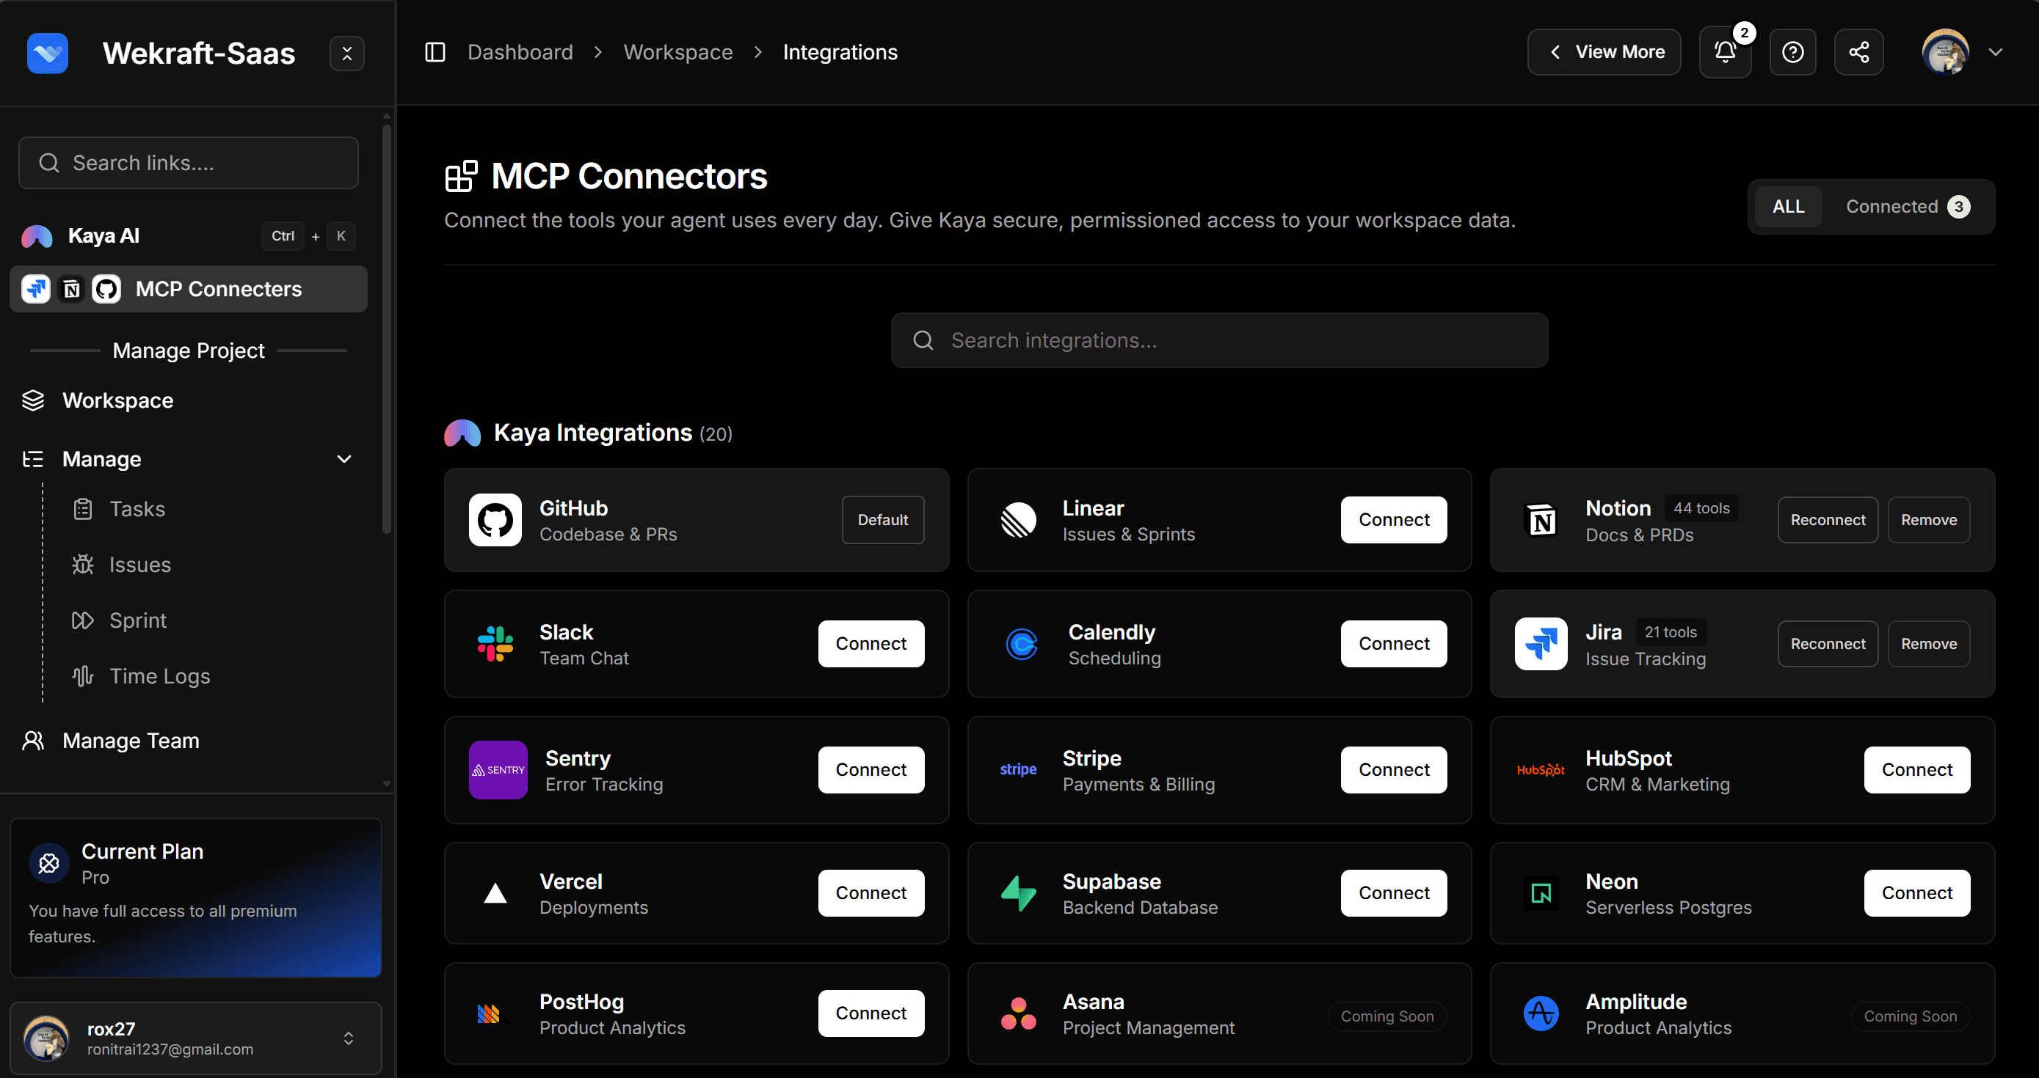
Task: Click the Calendly logo icon
Action: pos(1021,644)
